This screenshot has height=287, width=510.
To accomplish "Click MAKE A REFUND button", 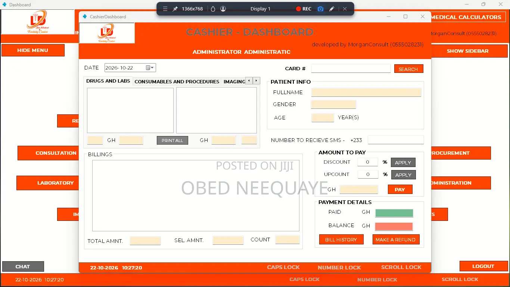I will point(396,240).
